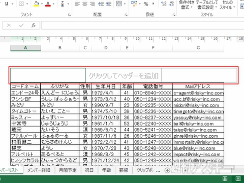The image size is (244, 183).
Task: Open the insert function fx dialog
Action: (34, 25)
